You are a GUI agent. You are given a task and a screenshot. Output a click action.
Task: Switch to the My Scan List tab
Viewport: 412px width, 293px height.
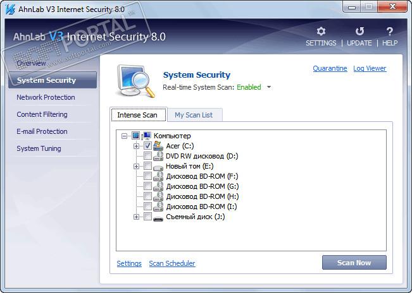pos(195,115)
